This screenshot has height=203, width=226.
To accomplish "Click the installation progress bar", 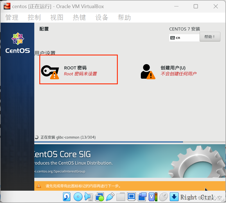I will (x=130, y=142).
